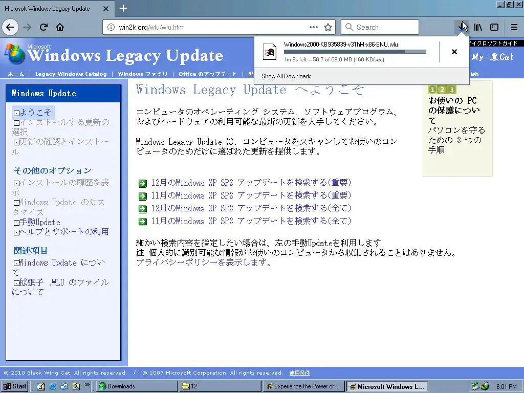Open 11月のWindows XP SP2 アップデートを検索する(全て)
The height and width of the screenshot is (393, 524).
251,221
